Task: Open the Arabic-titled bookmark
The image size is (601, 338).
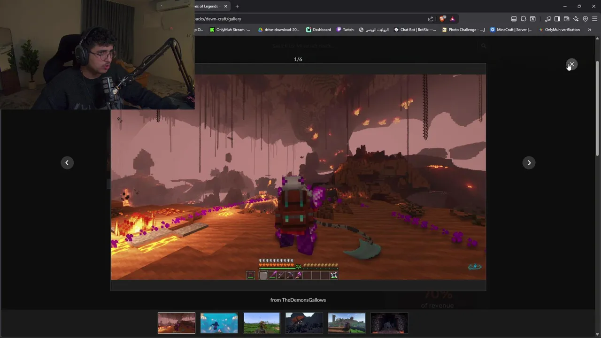Action: 374,30
